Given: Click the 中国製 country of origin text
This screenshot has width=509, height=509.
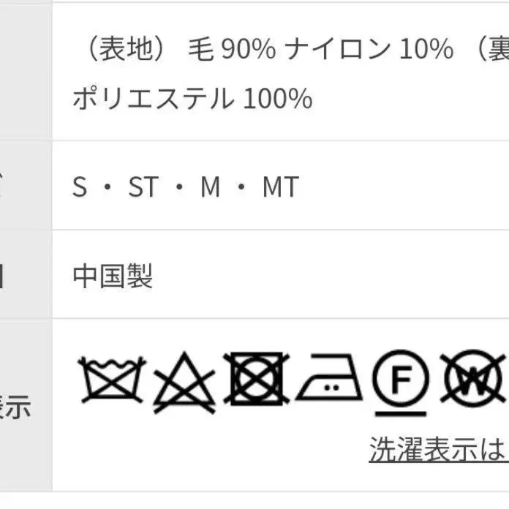Looking at the screenshot, I should tap(113, 276).
